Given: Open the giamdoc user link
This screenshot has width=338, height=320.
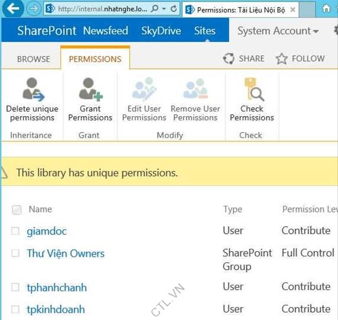Looking at the screenshot, I should click(x=47, y=232).
